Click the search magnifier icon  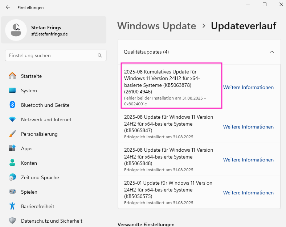coord(99,55)
